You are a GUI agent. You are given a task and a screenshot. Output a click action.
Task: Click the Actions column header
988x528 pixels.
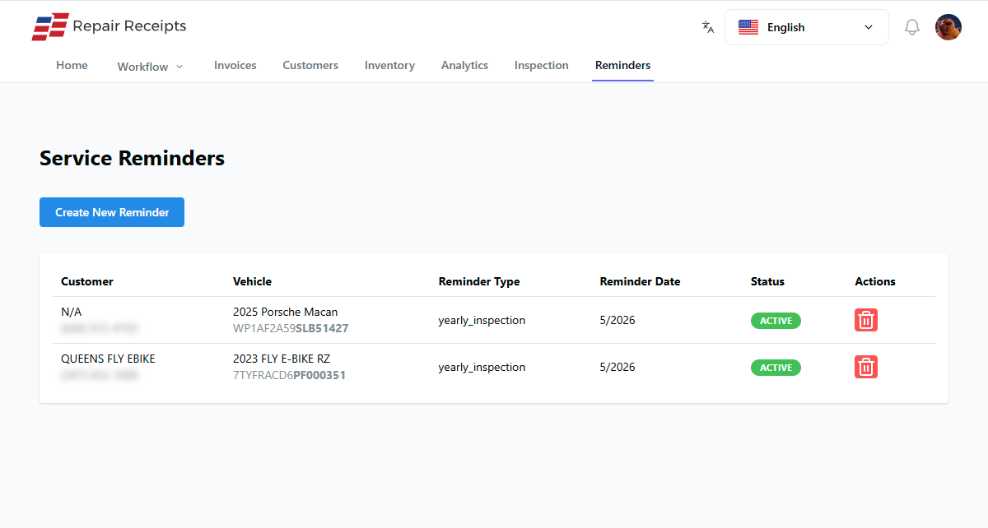pyautogui.click(x=874, y=281)
